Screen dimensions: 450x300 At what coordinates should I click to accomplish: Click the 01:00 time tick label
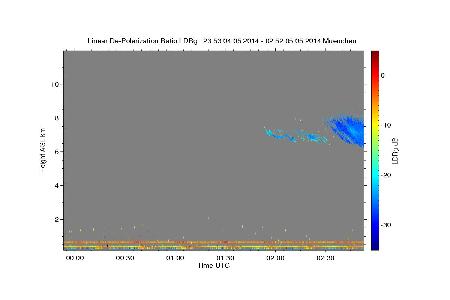[175, 259]
